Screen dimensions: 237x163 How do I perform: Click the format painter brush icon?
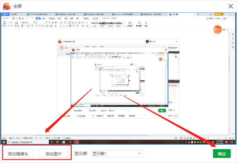(17, 23)
